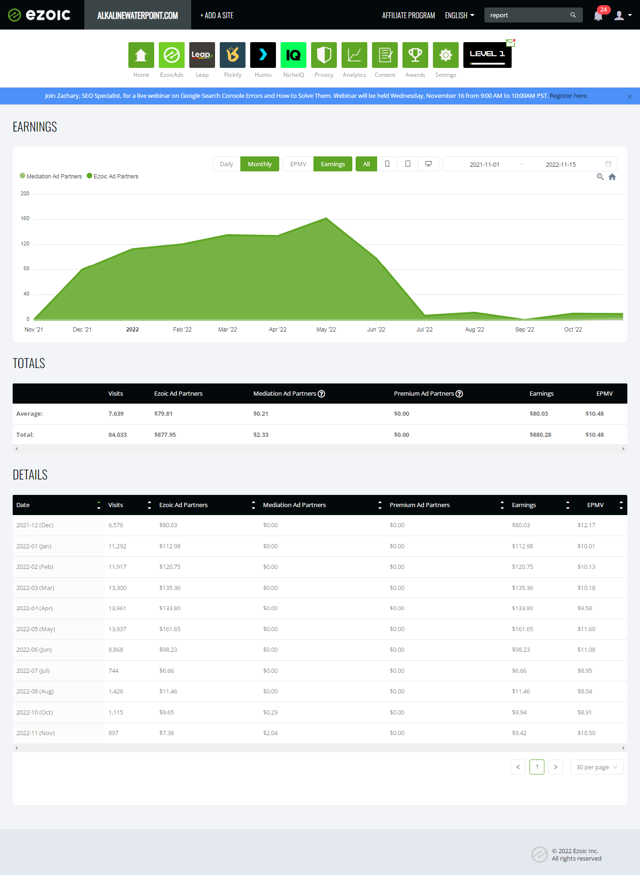Select the Monthly view toggle

[x=260, y=164]
